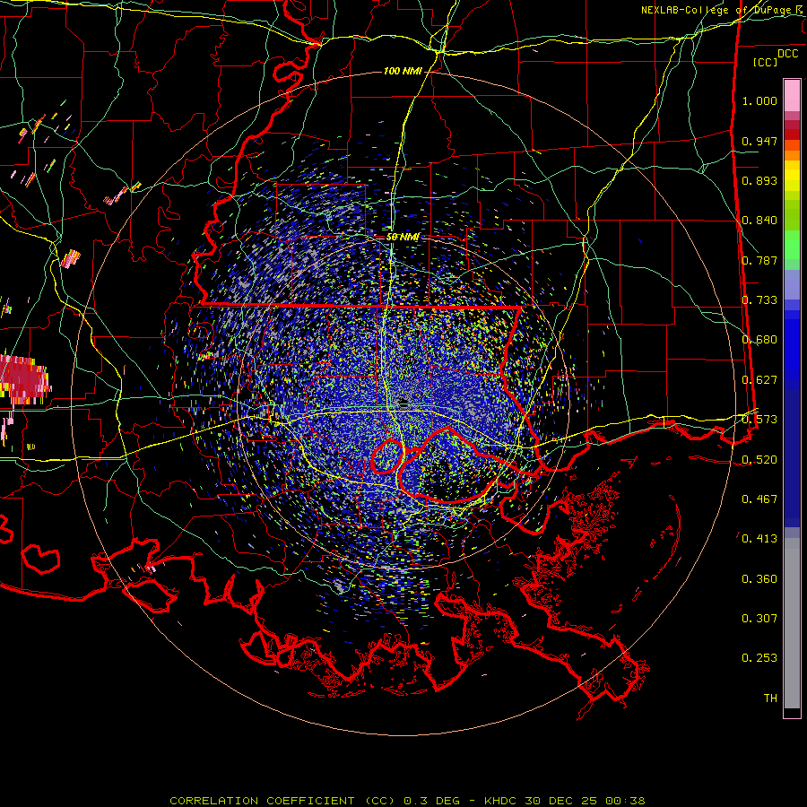The image size is (807, 807).
Task: Select the 0.253 scale value
Action: click(x=759, y=658)
